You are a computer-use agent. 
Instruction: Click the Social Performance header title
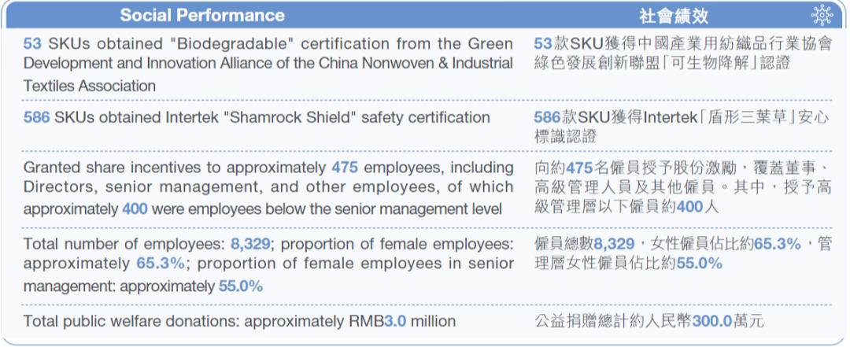pos(202,15)
